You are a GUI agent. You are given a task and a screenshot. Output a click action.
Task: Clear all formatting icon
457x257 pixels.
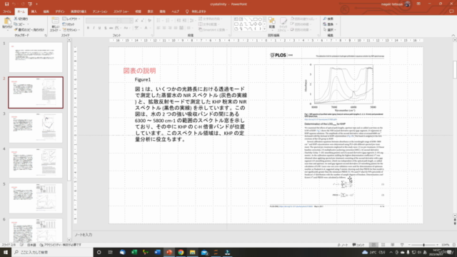149,21
